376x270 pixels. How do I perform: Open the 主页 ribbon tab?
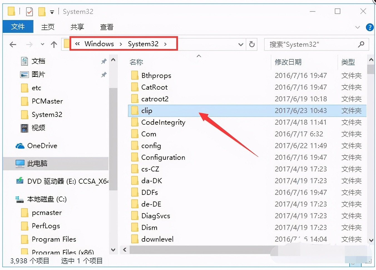point(48,27)
